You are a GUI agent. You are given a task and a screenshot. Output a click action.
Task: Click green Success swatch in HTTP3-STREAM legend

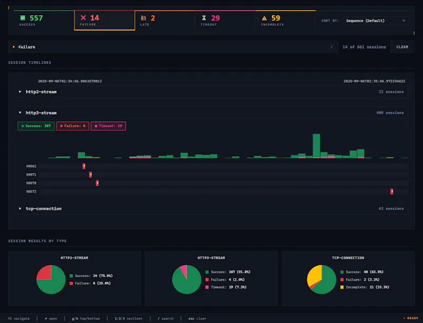pyautogui.click(x=207, y=272)
